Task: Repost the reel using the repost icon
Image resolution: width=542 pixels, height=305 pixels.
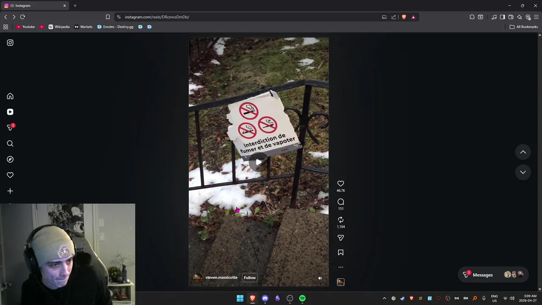Action: (340, 219)
